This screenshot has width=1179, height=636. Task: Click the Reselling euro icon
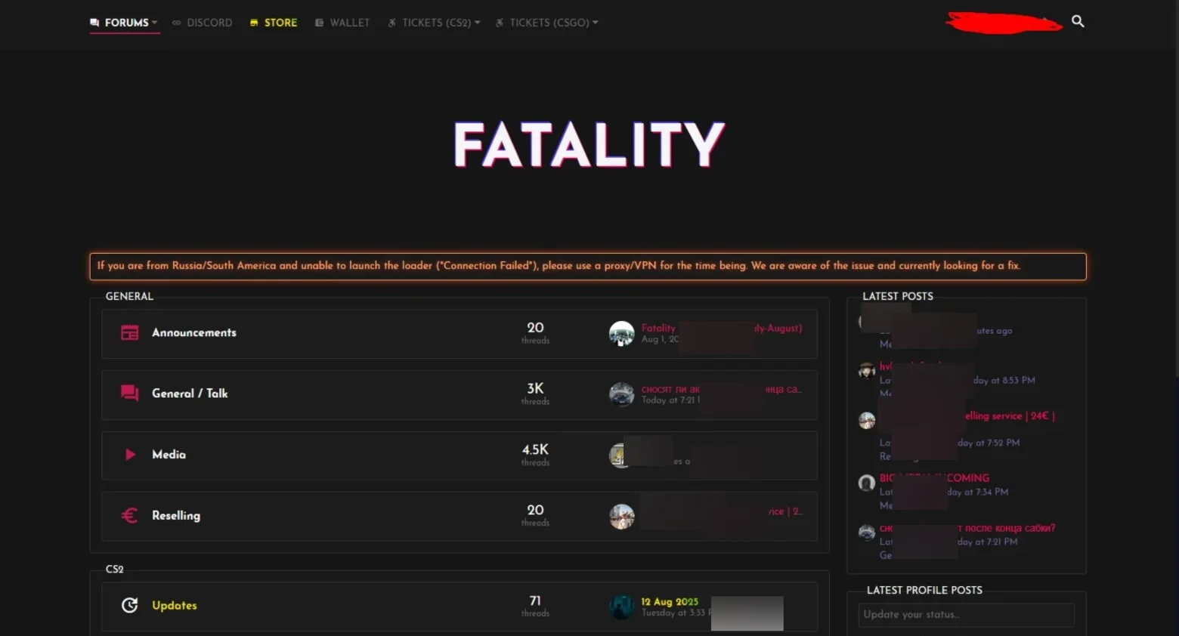130,515
